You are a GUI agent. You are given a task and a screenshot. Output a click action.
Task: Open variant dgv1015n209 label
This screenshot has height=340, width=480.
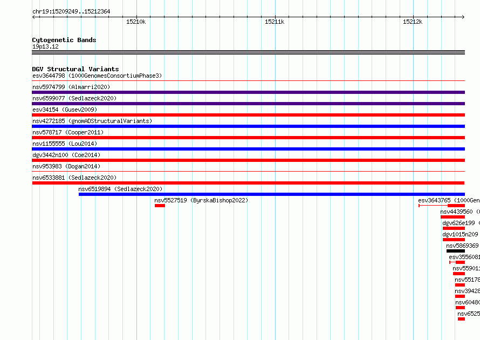tap(460, 234)
